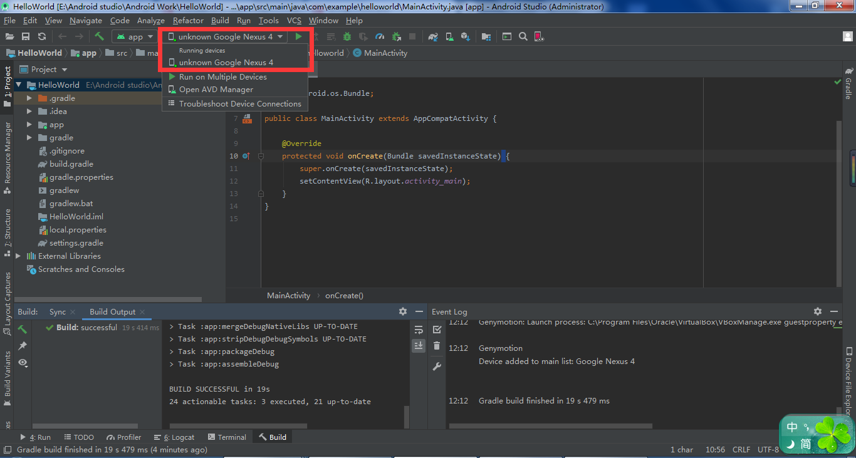Viewport: 856px width, 458px height.
Task: Open AVD Manager from the toolbar icon
Action: (x=449, y=37)
